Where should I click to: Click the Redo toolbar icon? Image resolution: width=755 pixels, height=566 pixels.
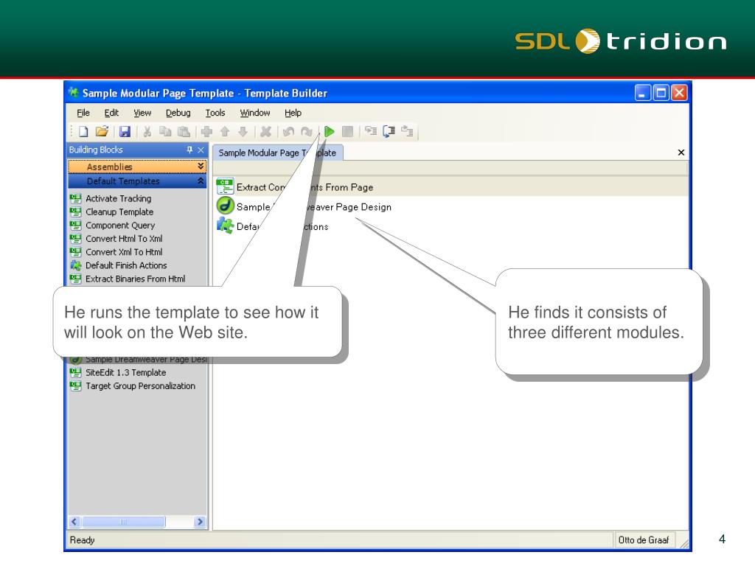306,131
